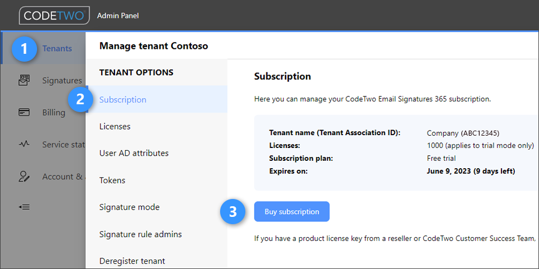Collapse the sidebar with the arrow icon

pos(24,207)
